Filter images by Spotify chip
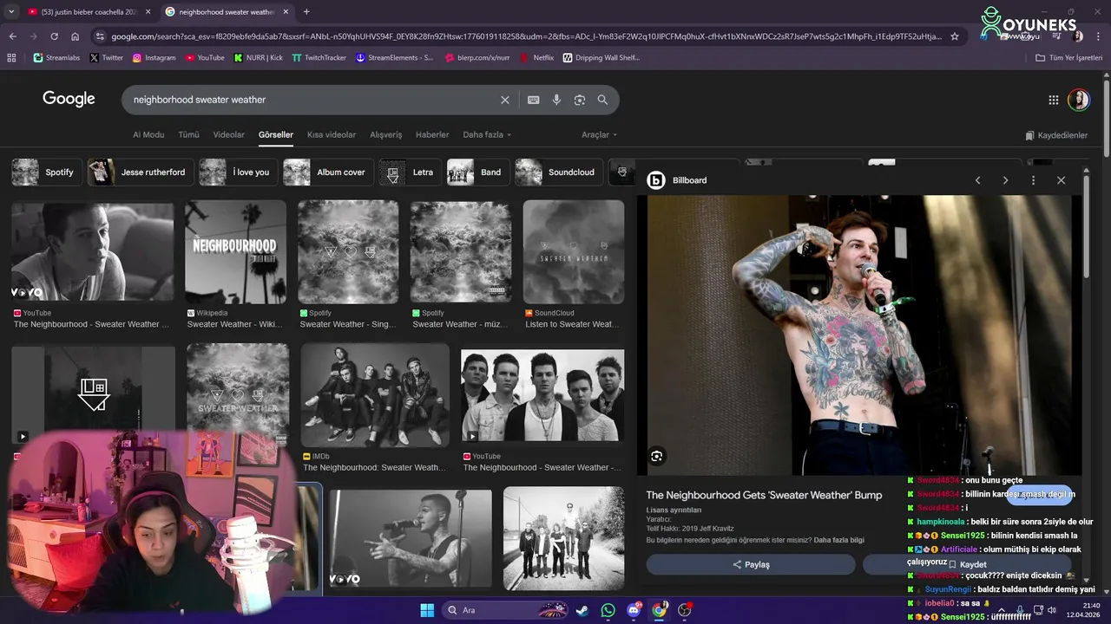 [47, 172]
